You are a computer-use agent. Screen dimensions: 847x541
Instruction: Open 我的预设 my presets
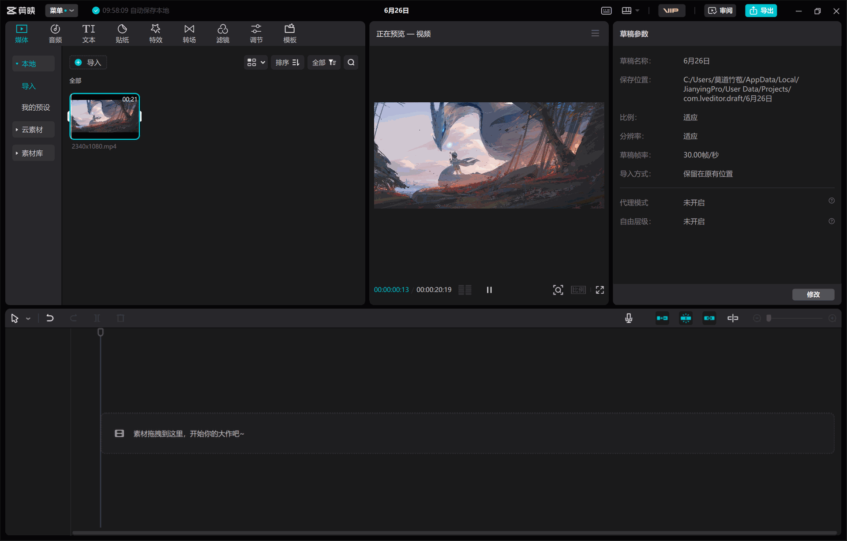coord(36,107)
